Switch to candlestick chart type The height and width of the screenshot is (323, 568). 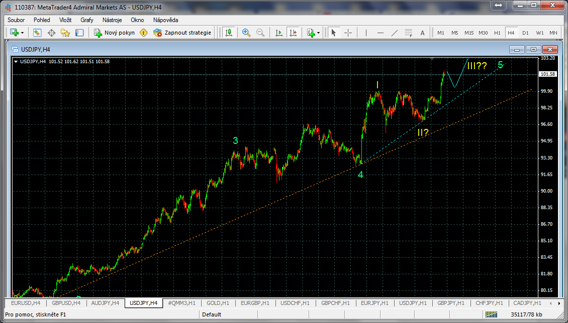point(228,33)
